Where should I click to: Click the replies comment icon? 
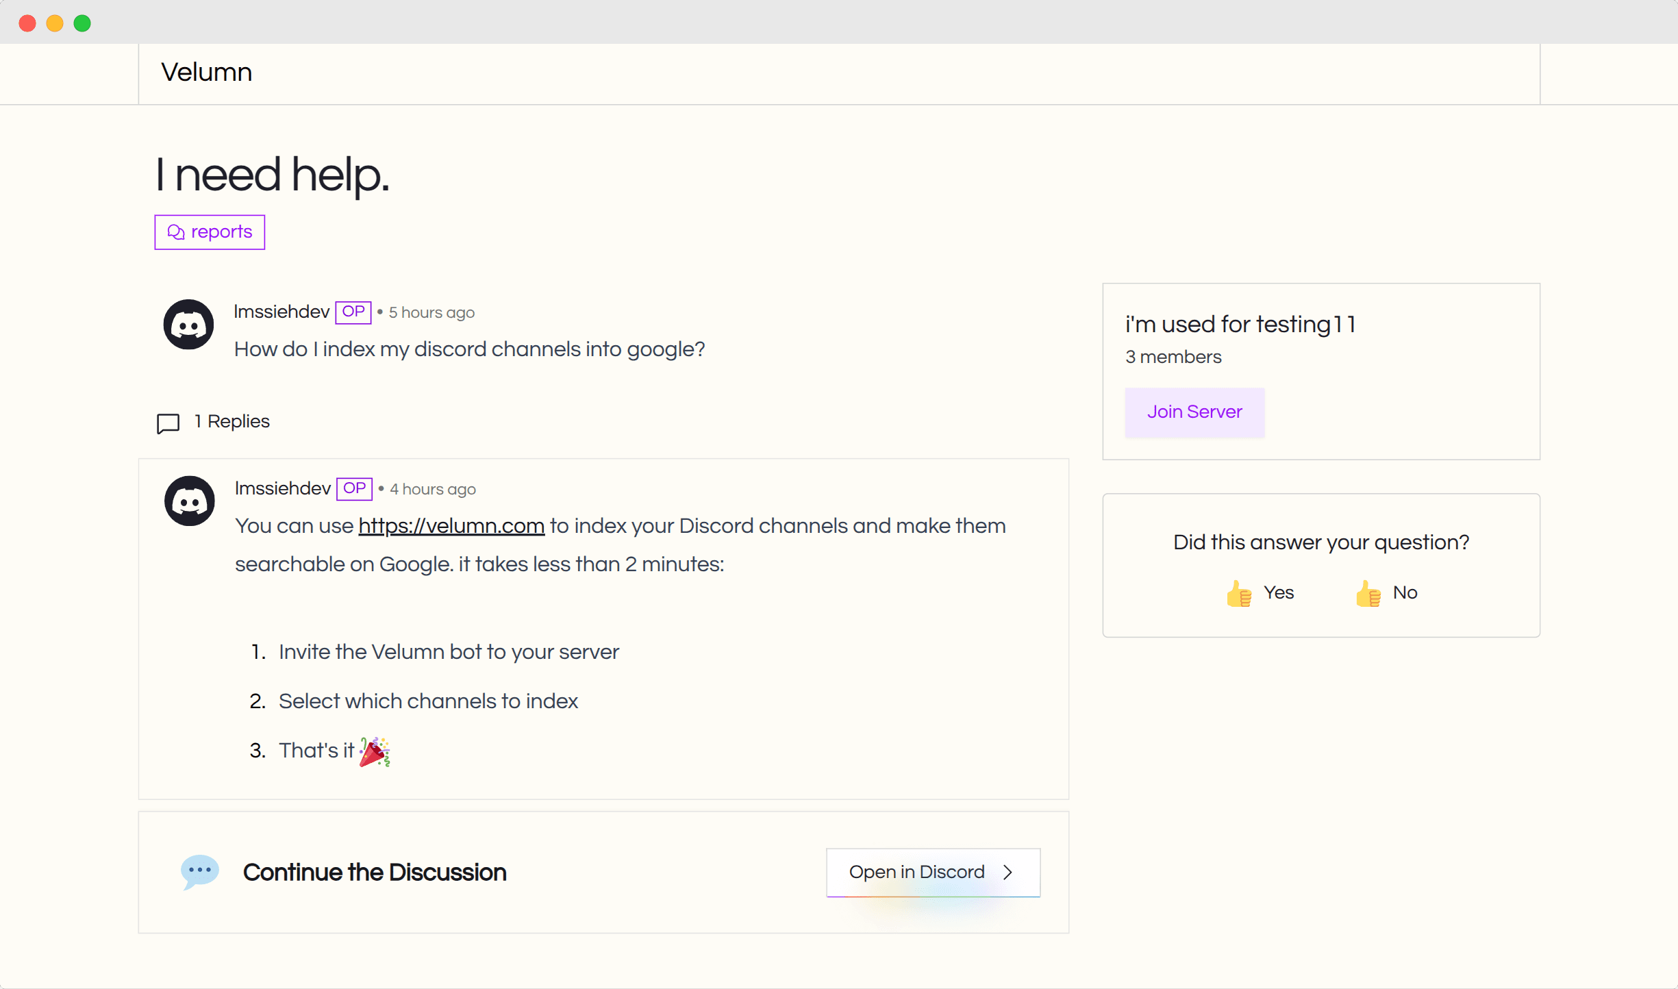(x=168, y=423)
